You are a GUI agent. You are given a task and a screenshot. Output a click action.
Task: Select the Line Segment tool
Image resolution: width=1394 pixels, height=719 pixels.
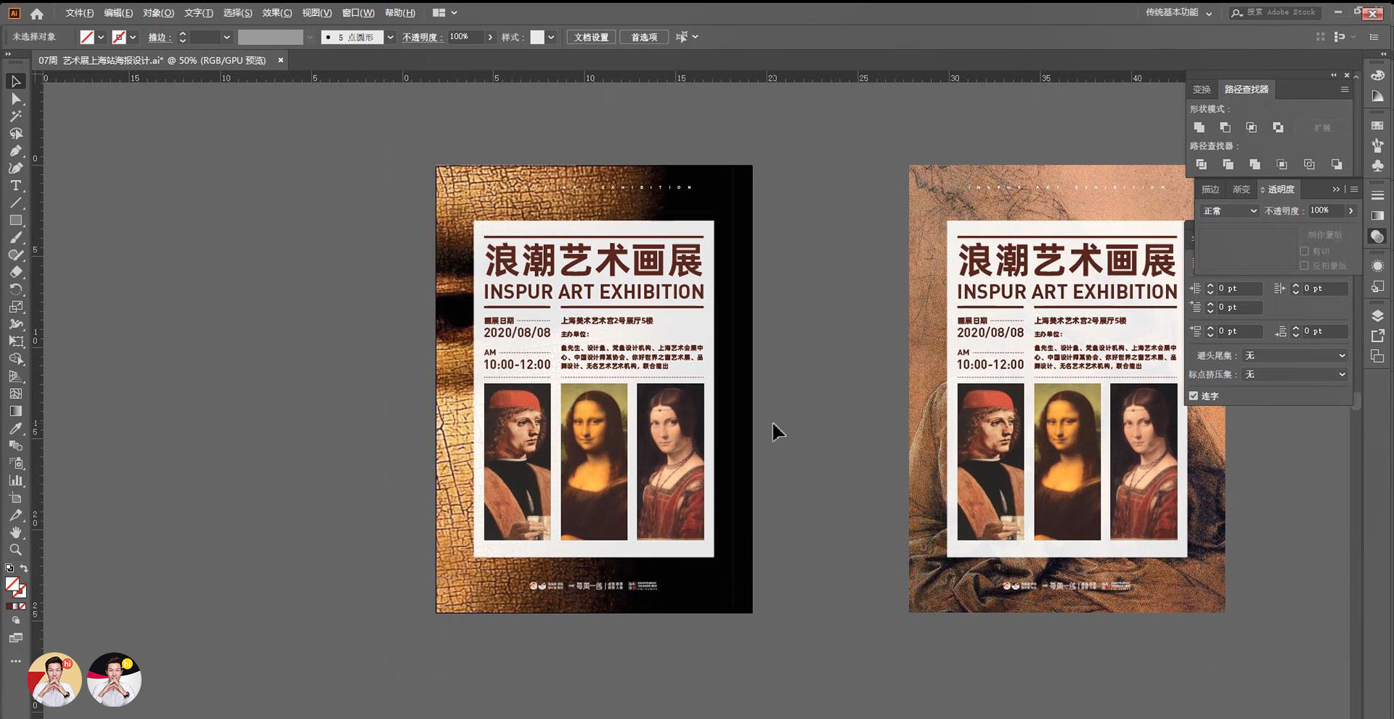point(15,203)
